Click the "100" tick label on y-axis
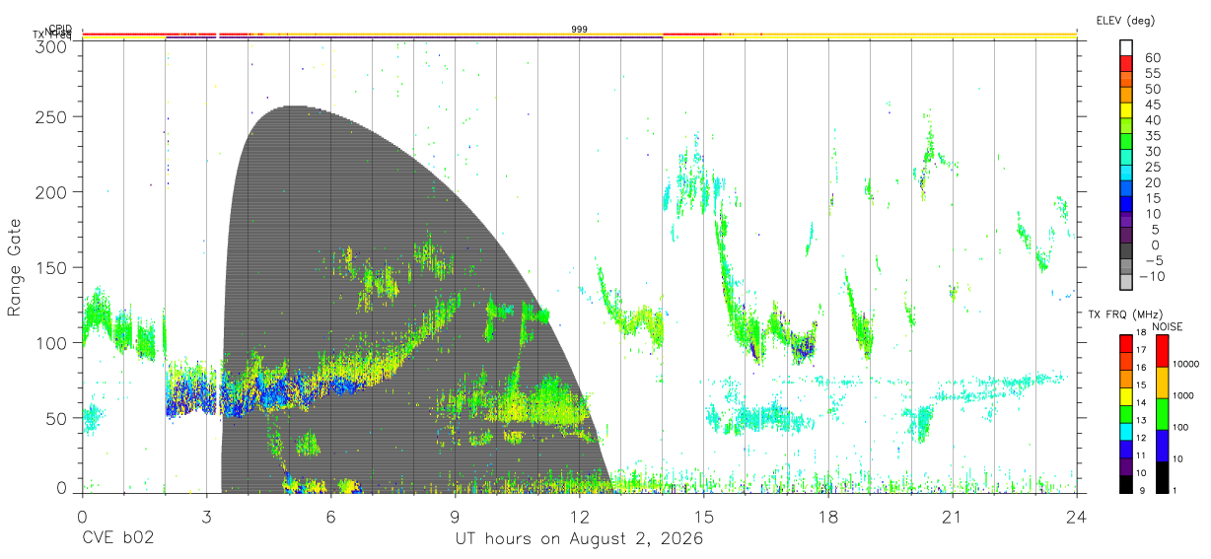1211x559 pixels. (52, 342)
